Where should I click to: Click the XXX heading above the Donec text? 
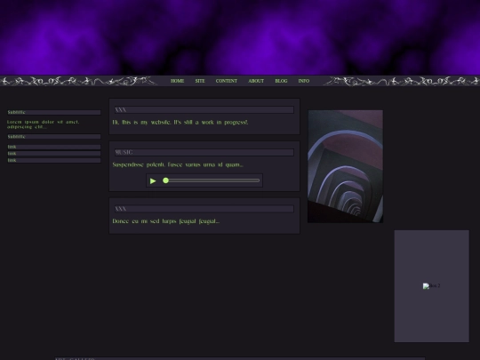click(204, 209)
